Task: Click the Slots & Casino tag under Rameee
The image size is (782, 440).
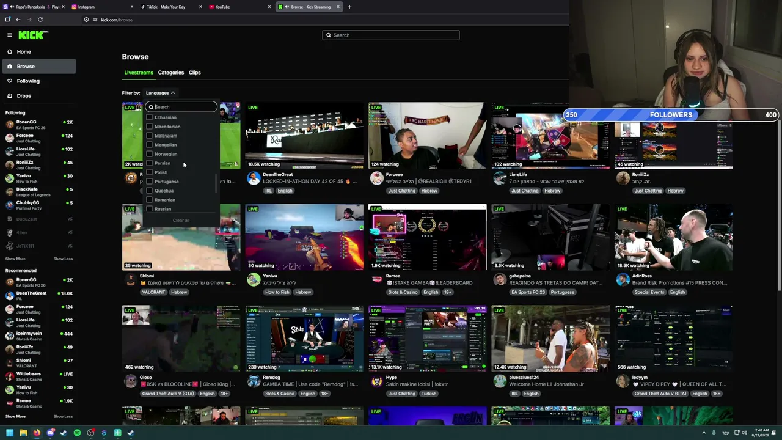Action: click(403, 292)
